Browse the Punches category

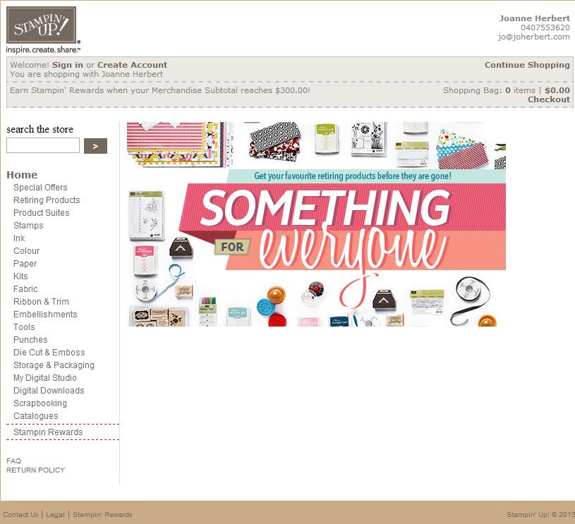(x=30, y=340)
